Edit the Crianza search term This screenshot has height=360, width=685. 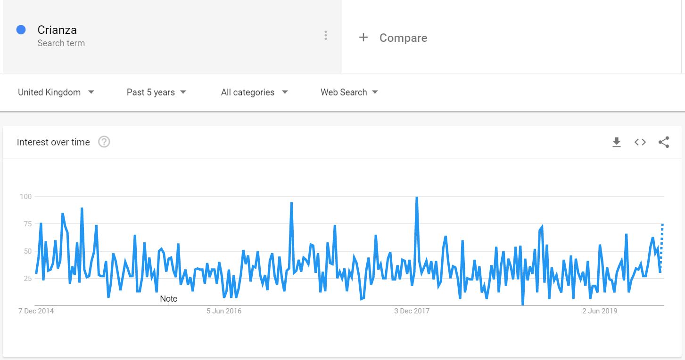pos(57,30)
